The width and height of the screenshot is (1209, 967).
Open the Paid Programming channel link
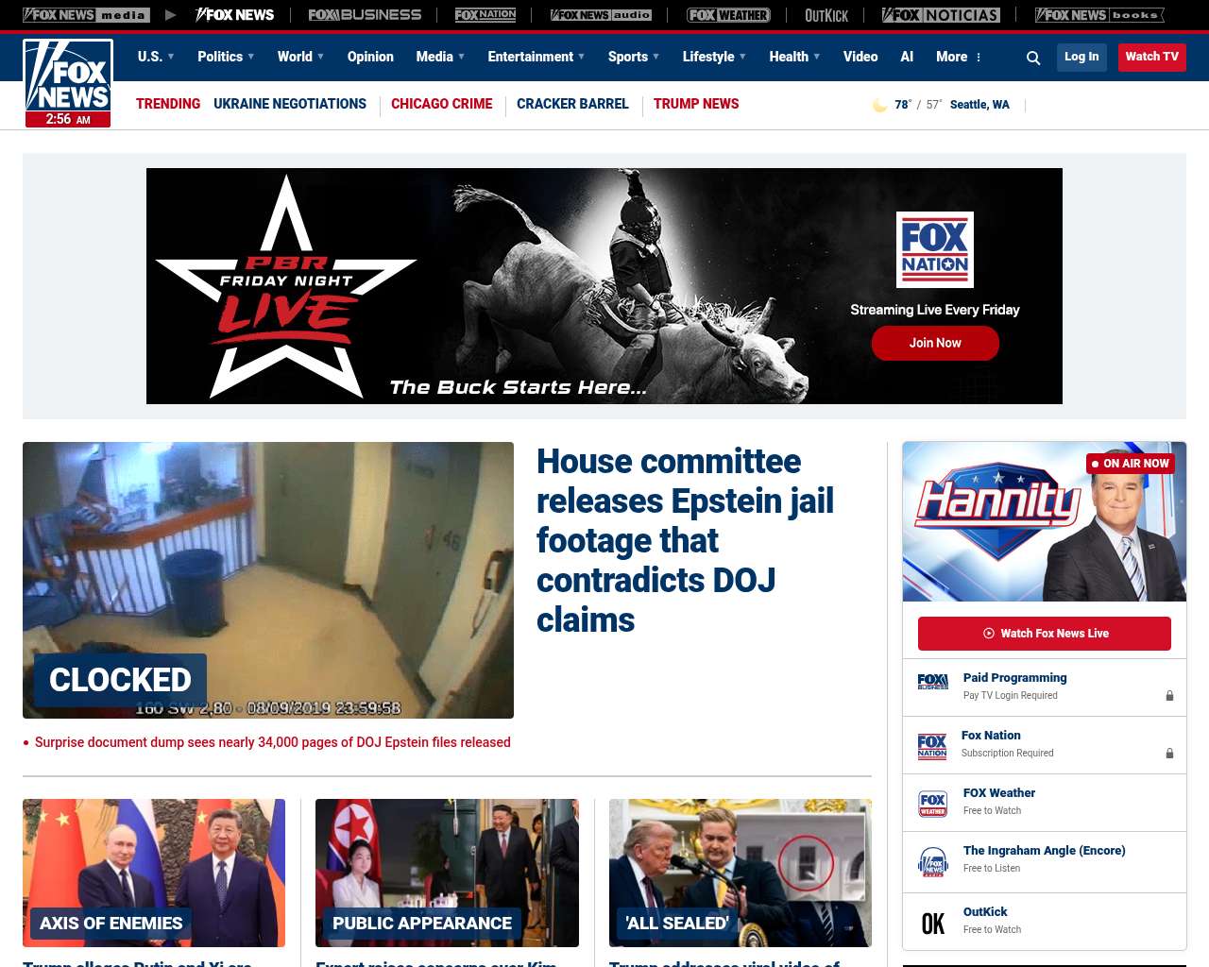tap(1015, 678)
